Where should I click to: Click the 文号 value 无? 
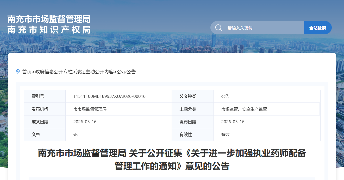(76, 135)
